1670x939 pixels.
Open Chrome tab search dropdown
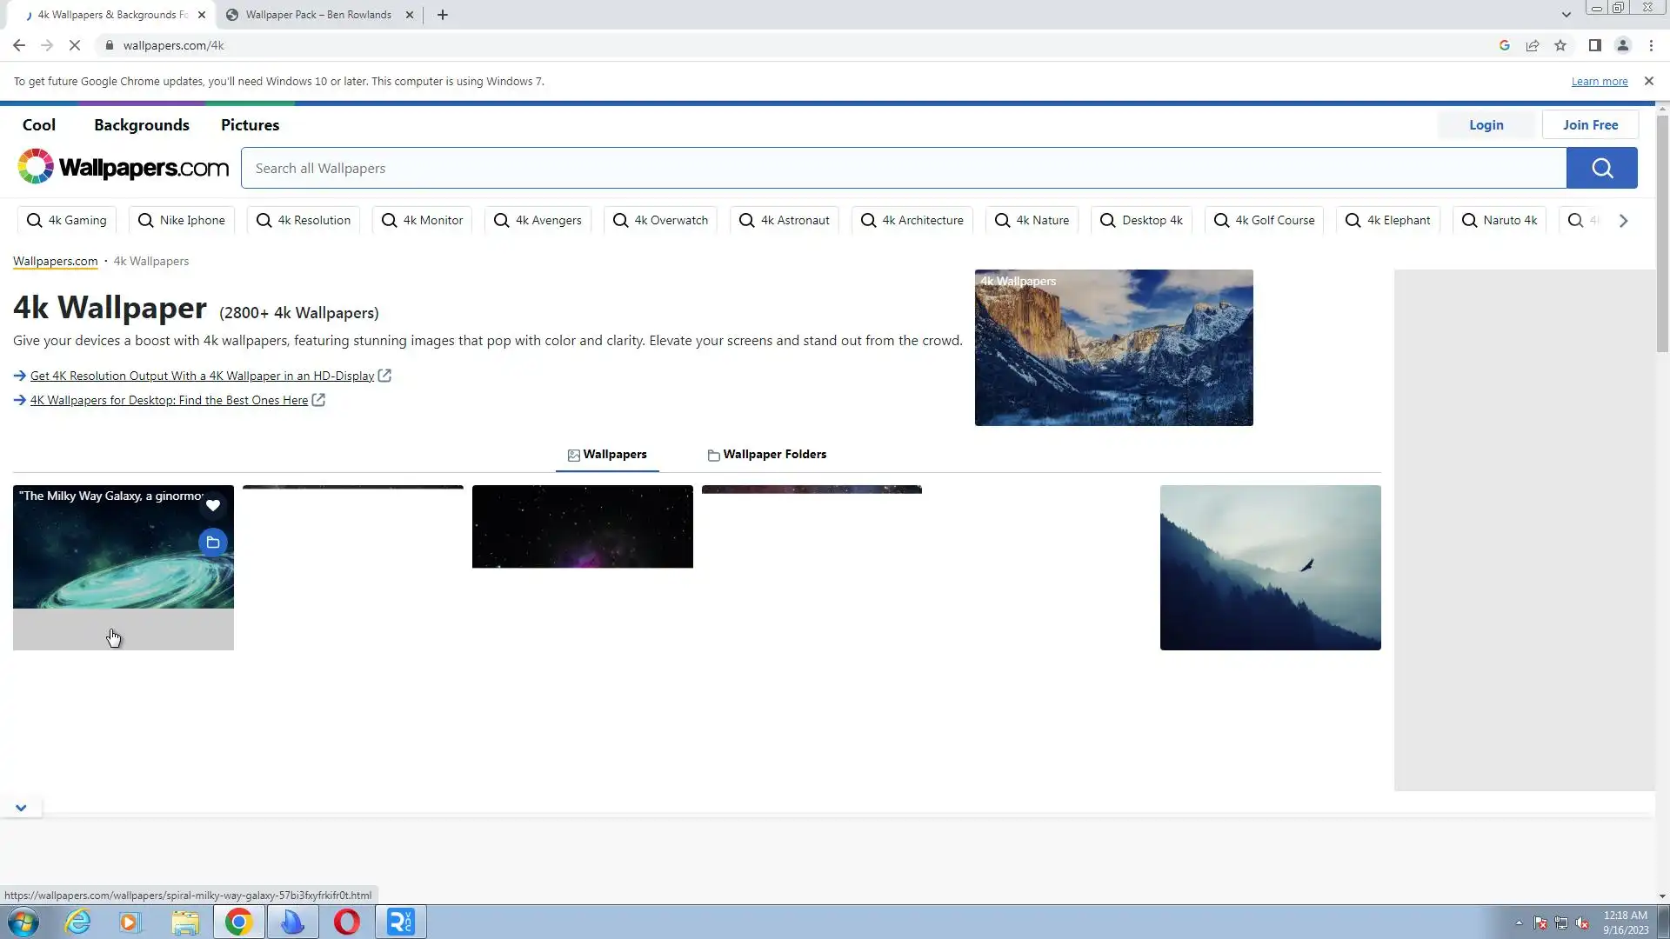pos(1566,15)
